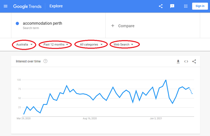Open the Web Search type dropdown
This screenshot has height=136, width=210.
click(123, 44)
